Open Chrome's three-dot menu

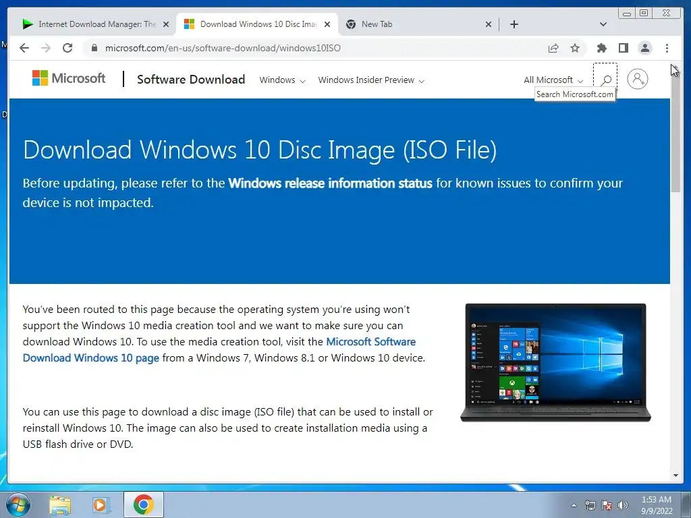(667, 48)
